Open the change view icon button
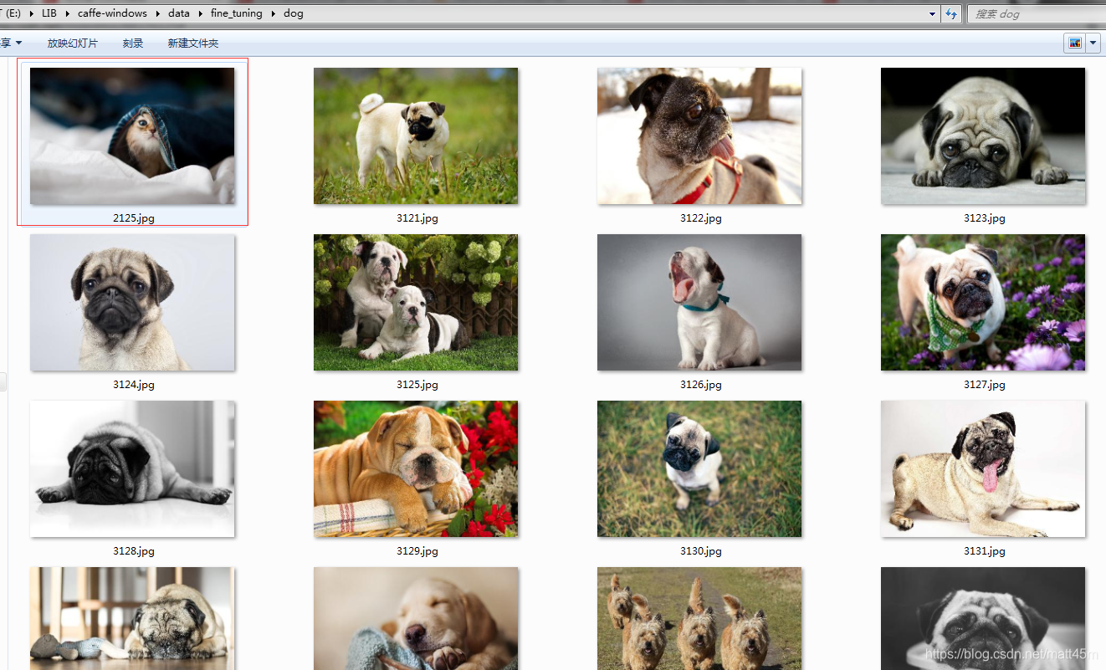 coord(1074,43)
